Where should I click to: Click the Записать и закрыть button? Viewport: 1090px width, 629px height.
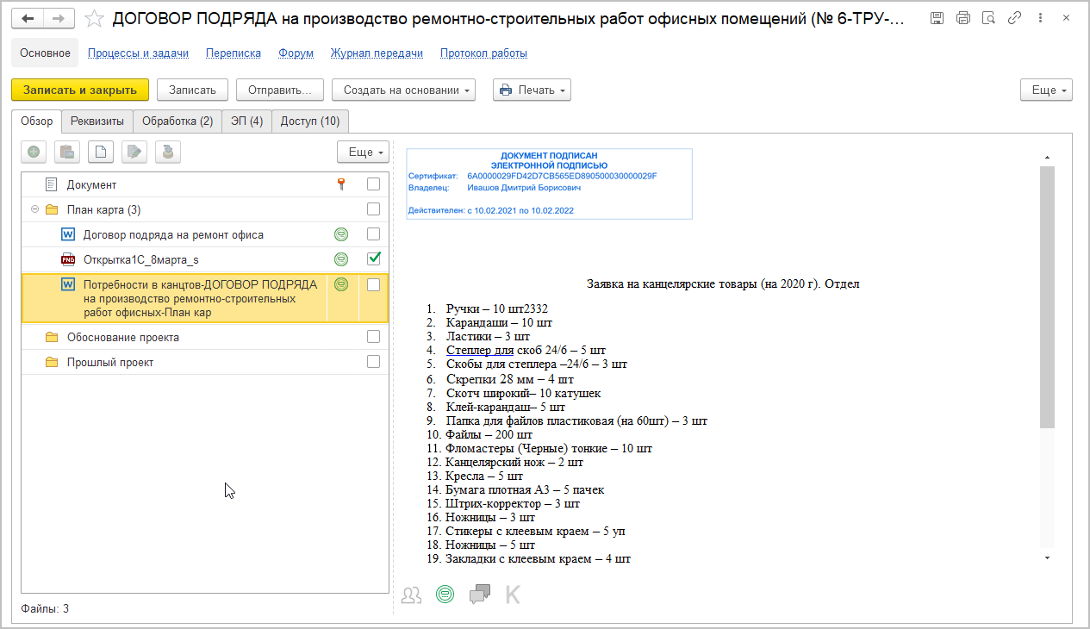[x=80, y=90]
